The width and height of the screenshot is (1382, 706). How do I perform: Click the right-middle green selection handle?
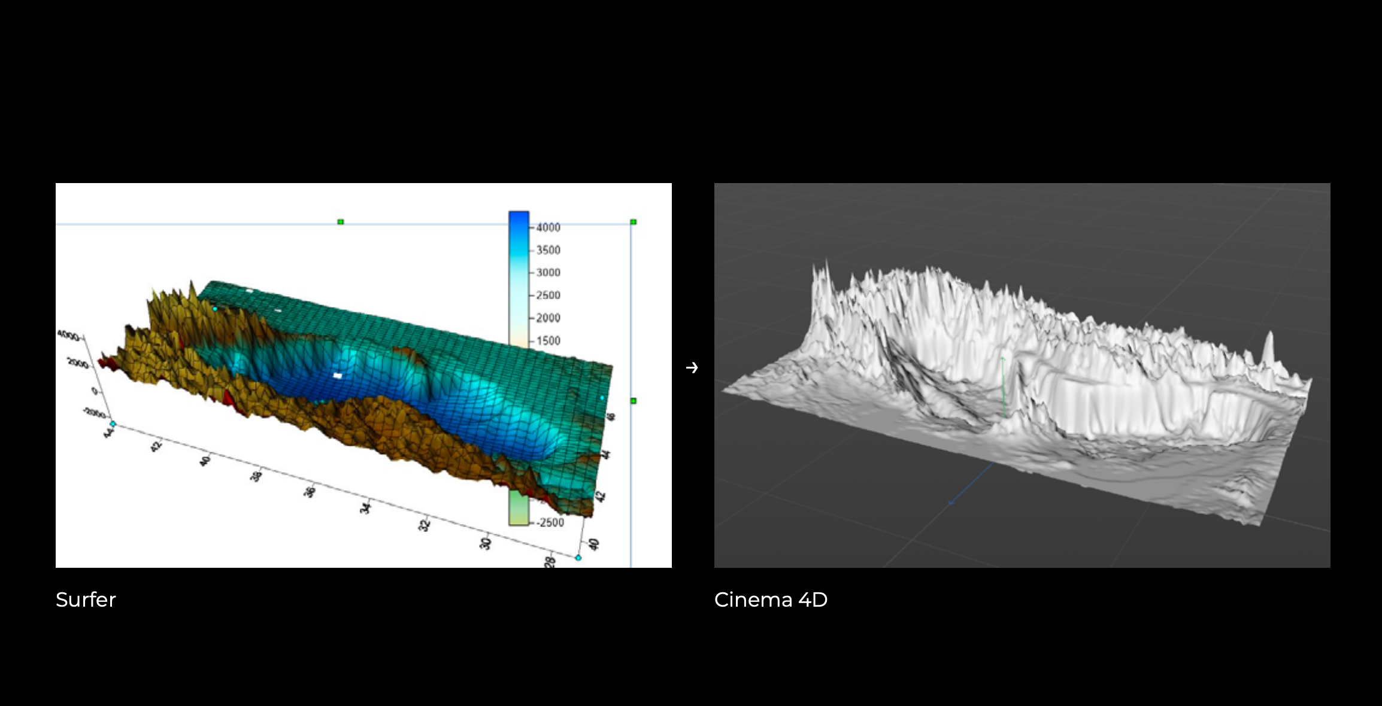click(634, 401)
